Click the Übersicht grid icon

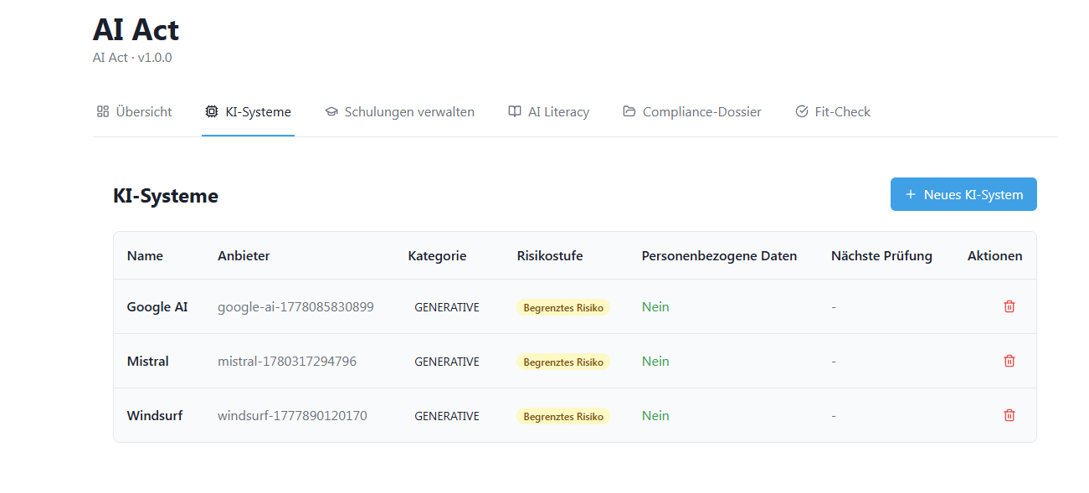click(x=103, y=111)
